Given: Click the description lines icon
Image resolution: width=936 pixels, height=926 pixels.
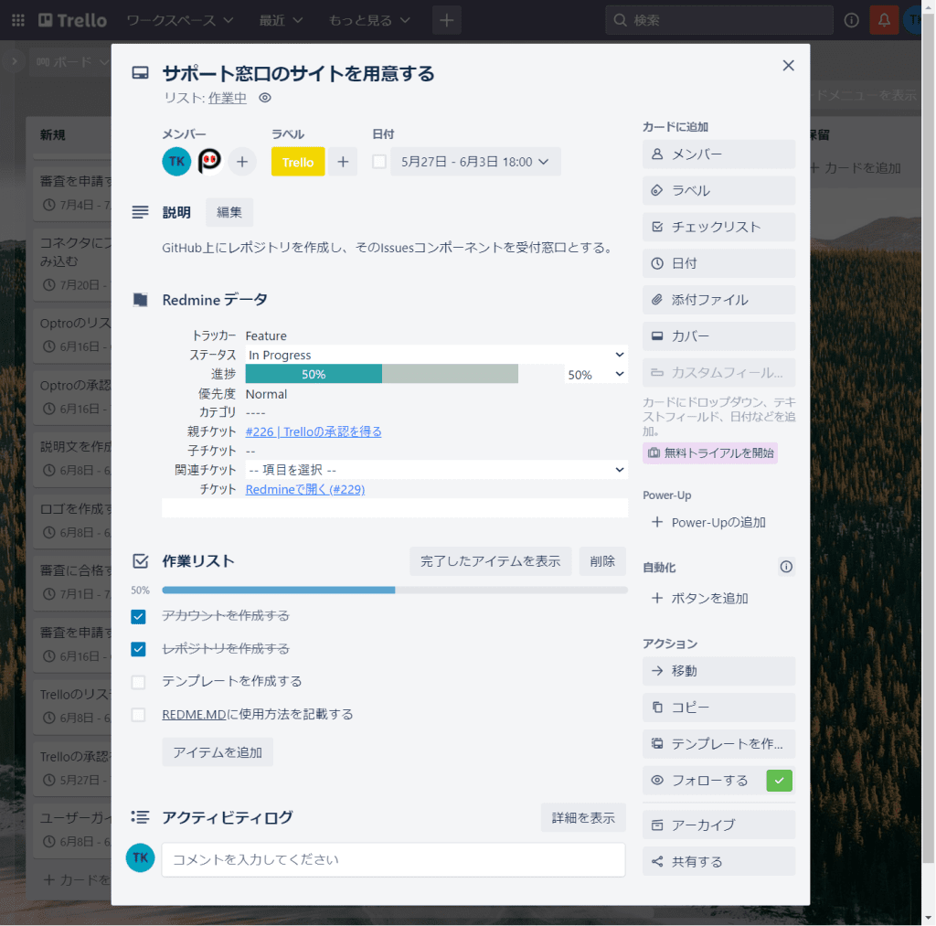Looking at the screenshot, I should tap(140, 213).
